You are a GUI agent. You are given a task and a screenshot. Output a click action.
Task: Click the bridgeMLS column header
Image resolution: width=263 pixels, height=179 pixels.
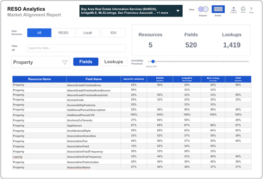pyautogui.click(x=187, y=79)
